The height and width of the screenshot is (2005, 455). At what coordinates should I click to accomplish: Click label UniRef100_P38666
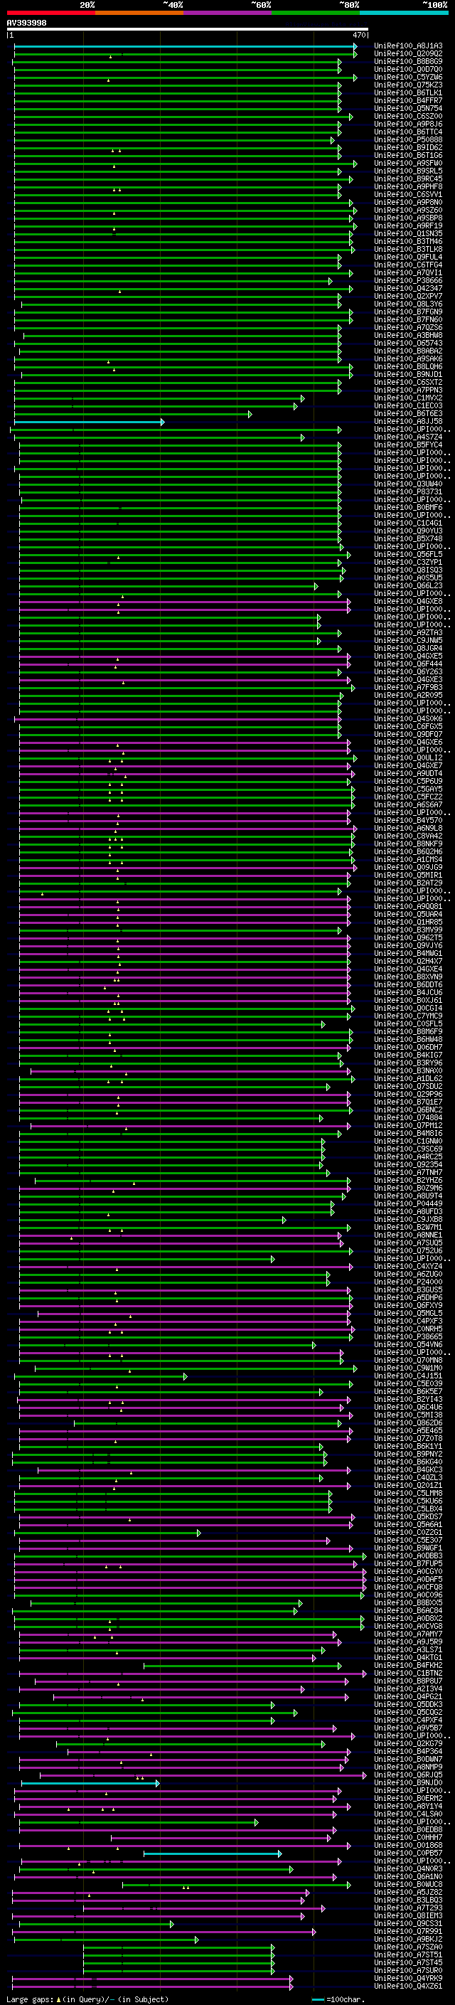click(408, 281)
